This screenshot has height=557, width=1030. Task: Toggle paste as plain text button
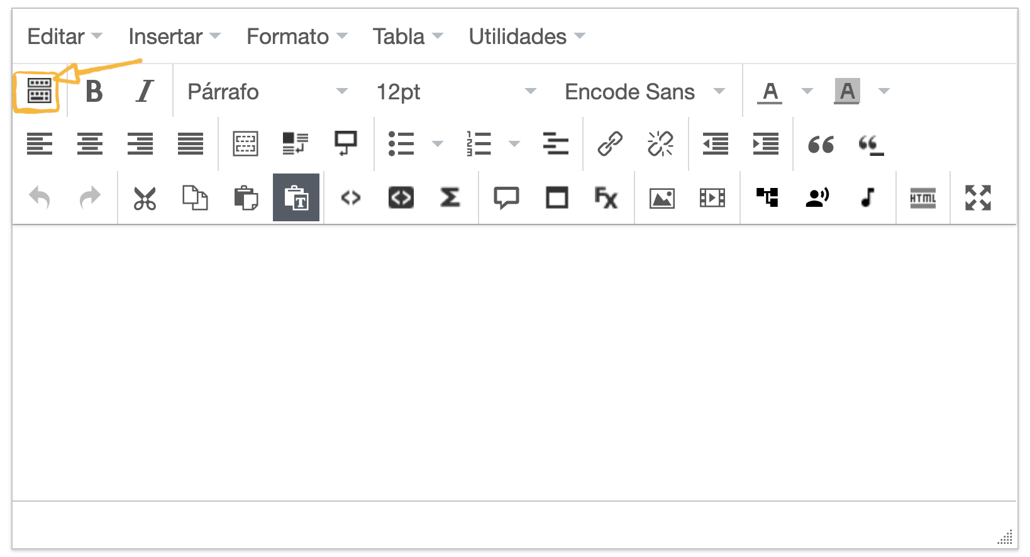coord(296,198)
